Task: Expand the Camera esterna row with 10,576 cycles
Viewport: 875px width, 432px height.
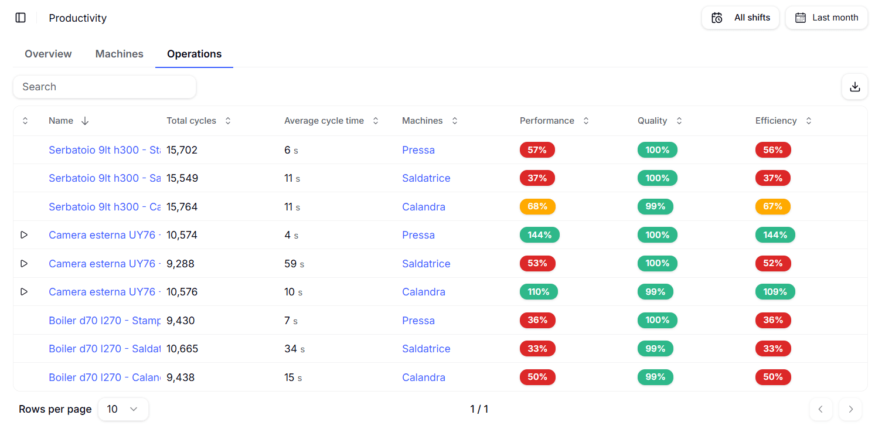Action: 24,292
